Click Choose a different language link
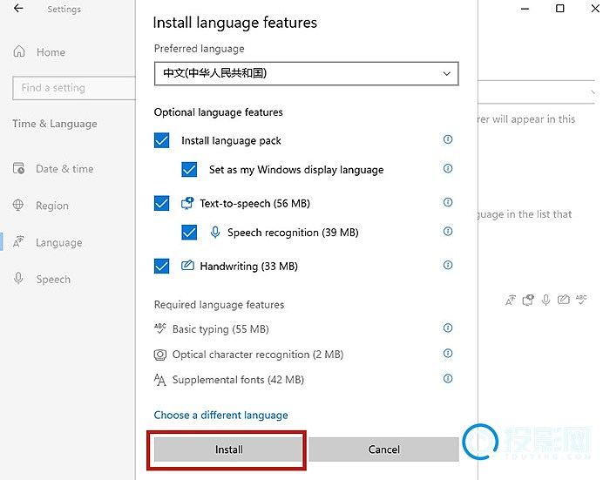The height and width of the screenshot is (480, 610). click(x=220, y=416)
